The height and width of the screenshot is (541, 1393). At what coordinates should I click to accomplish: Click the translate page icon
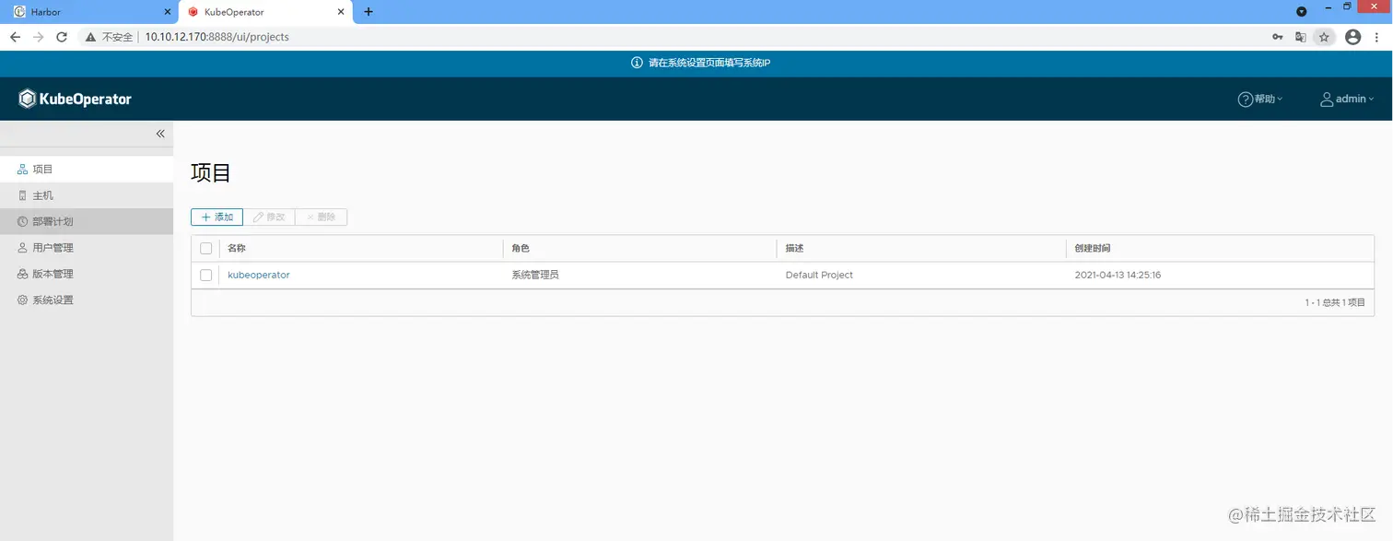pos(1301,37)
